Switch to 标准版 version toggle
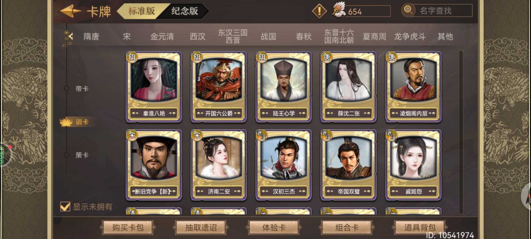The width and height of the screenshot is (531, 239). [x=142, y=11]
